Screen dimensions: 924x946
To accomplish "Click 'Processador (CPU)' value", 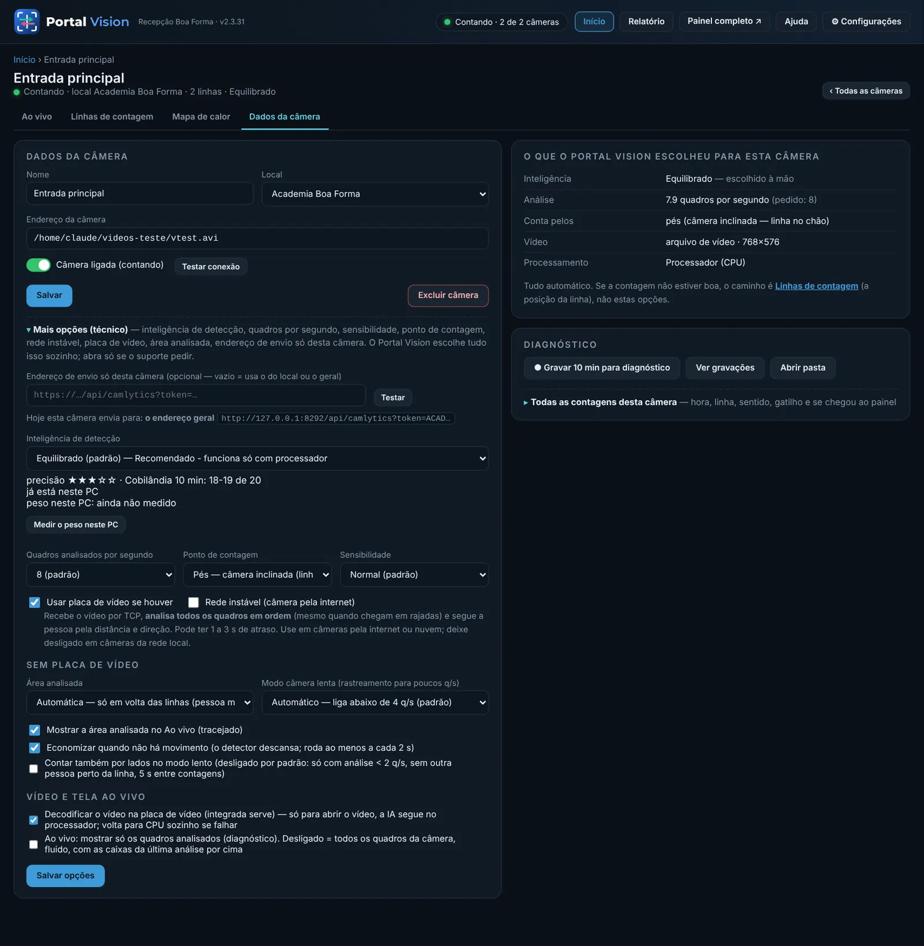I will pyautogui.click(x=705, y=263).
